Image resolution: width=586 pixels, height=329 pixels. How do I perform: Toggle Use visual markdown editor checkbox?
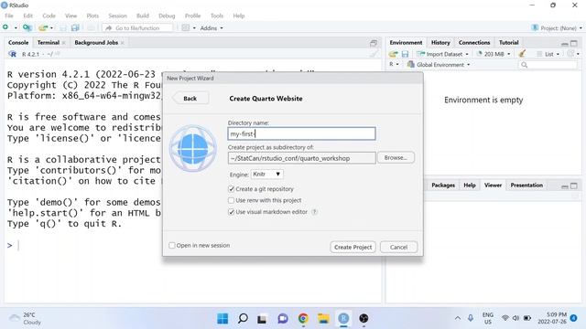(232, 212)
